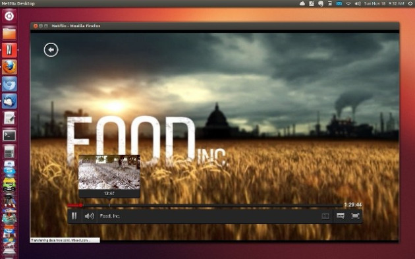Click the scene preview thumbnail above the timeline

point(109,173)
